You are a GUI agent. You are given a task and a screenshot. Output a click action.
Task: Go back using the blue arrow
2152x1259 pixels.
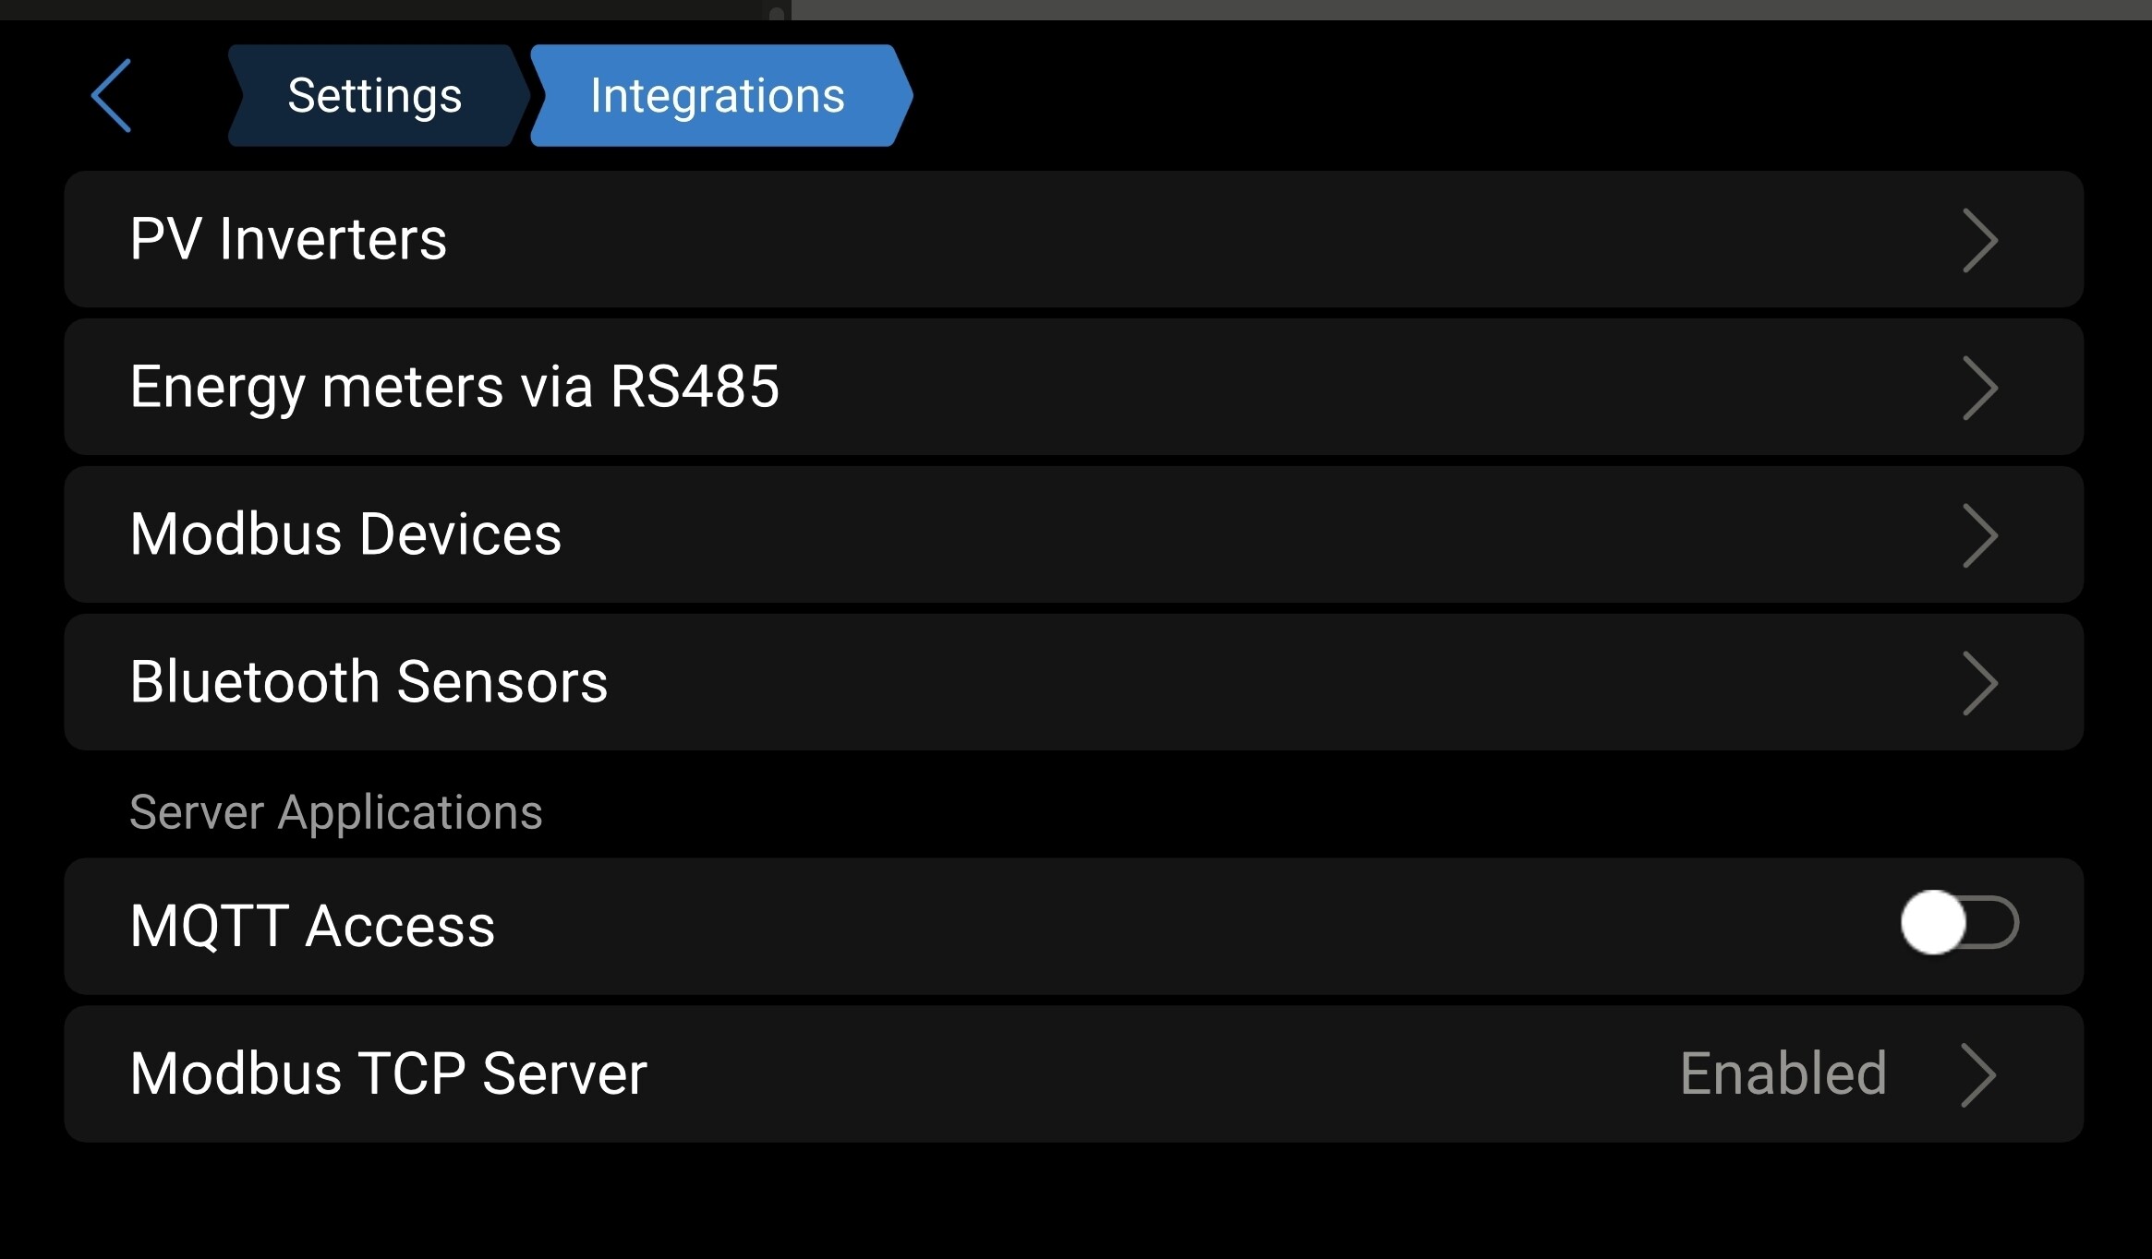pyautogui.click(x=111, y=96)
